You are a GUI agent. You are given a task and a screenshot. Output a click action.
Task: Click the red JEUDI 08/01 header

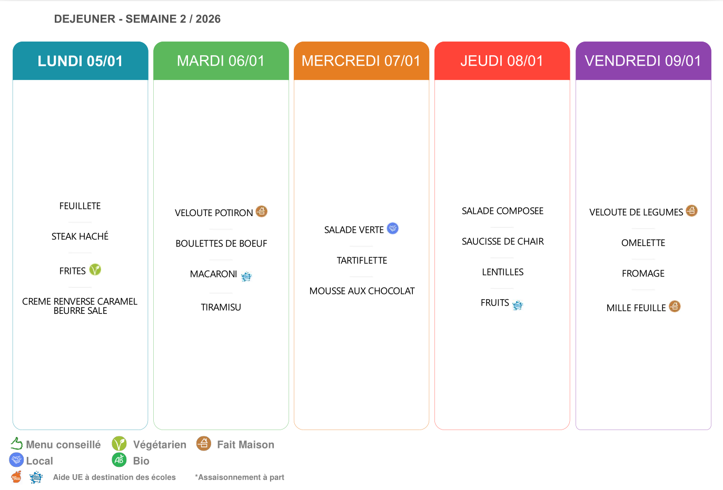[502, 61]
